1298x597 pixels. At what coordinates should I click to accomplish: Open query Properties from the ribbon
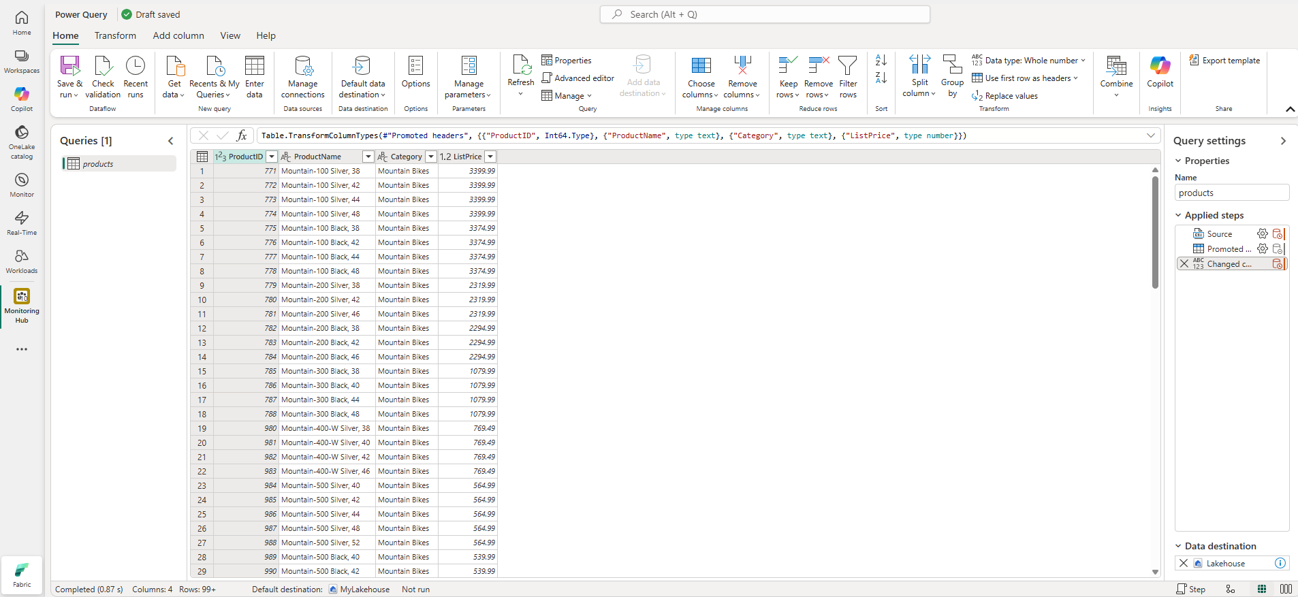567,61
